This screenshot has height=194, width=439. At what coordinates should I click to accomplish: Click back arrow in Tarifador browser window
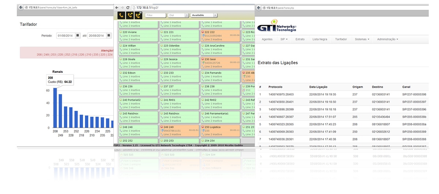[x=20, y=7]
